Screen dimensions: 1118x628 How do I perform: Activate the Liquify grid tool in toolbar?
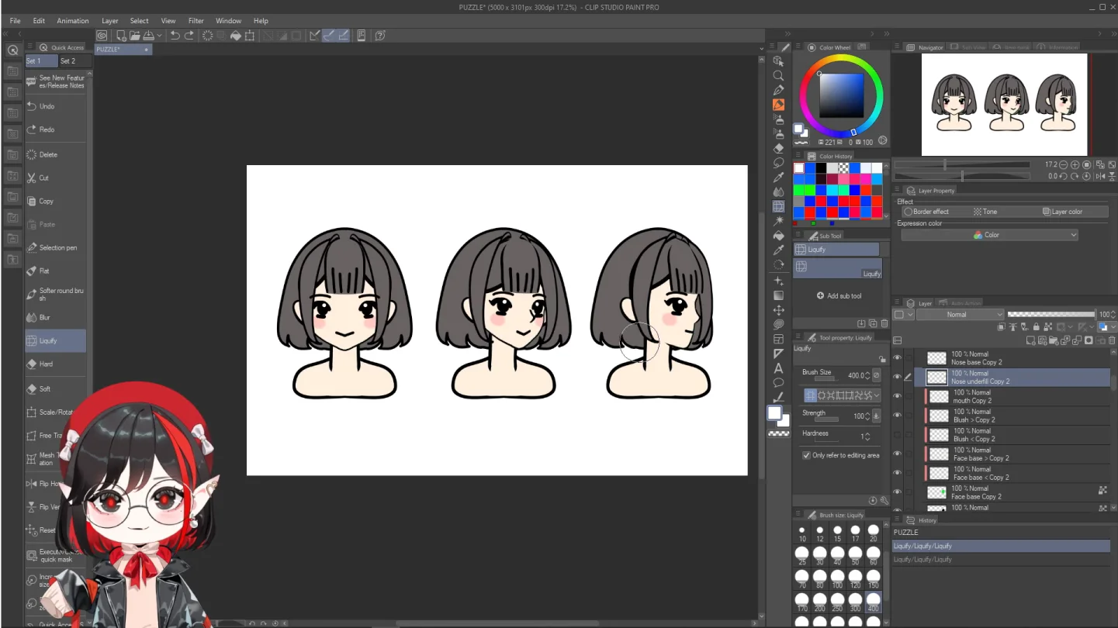(778, 206)
